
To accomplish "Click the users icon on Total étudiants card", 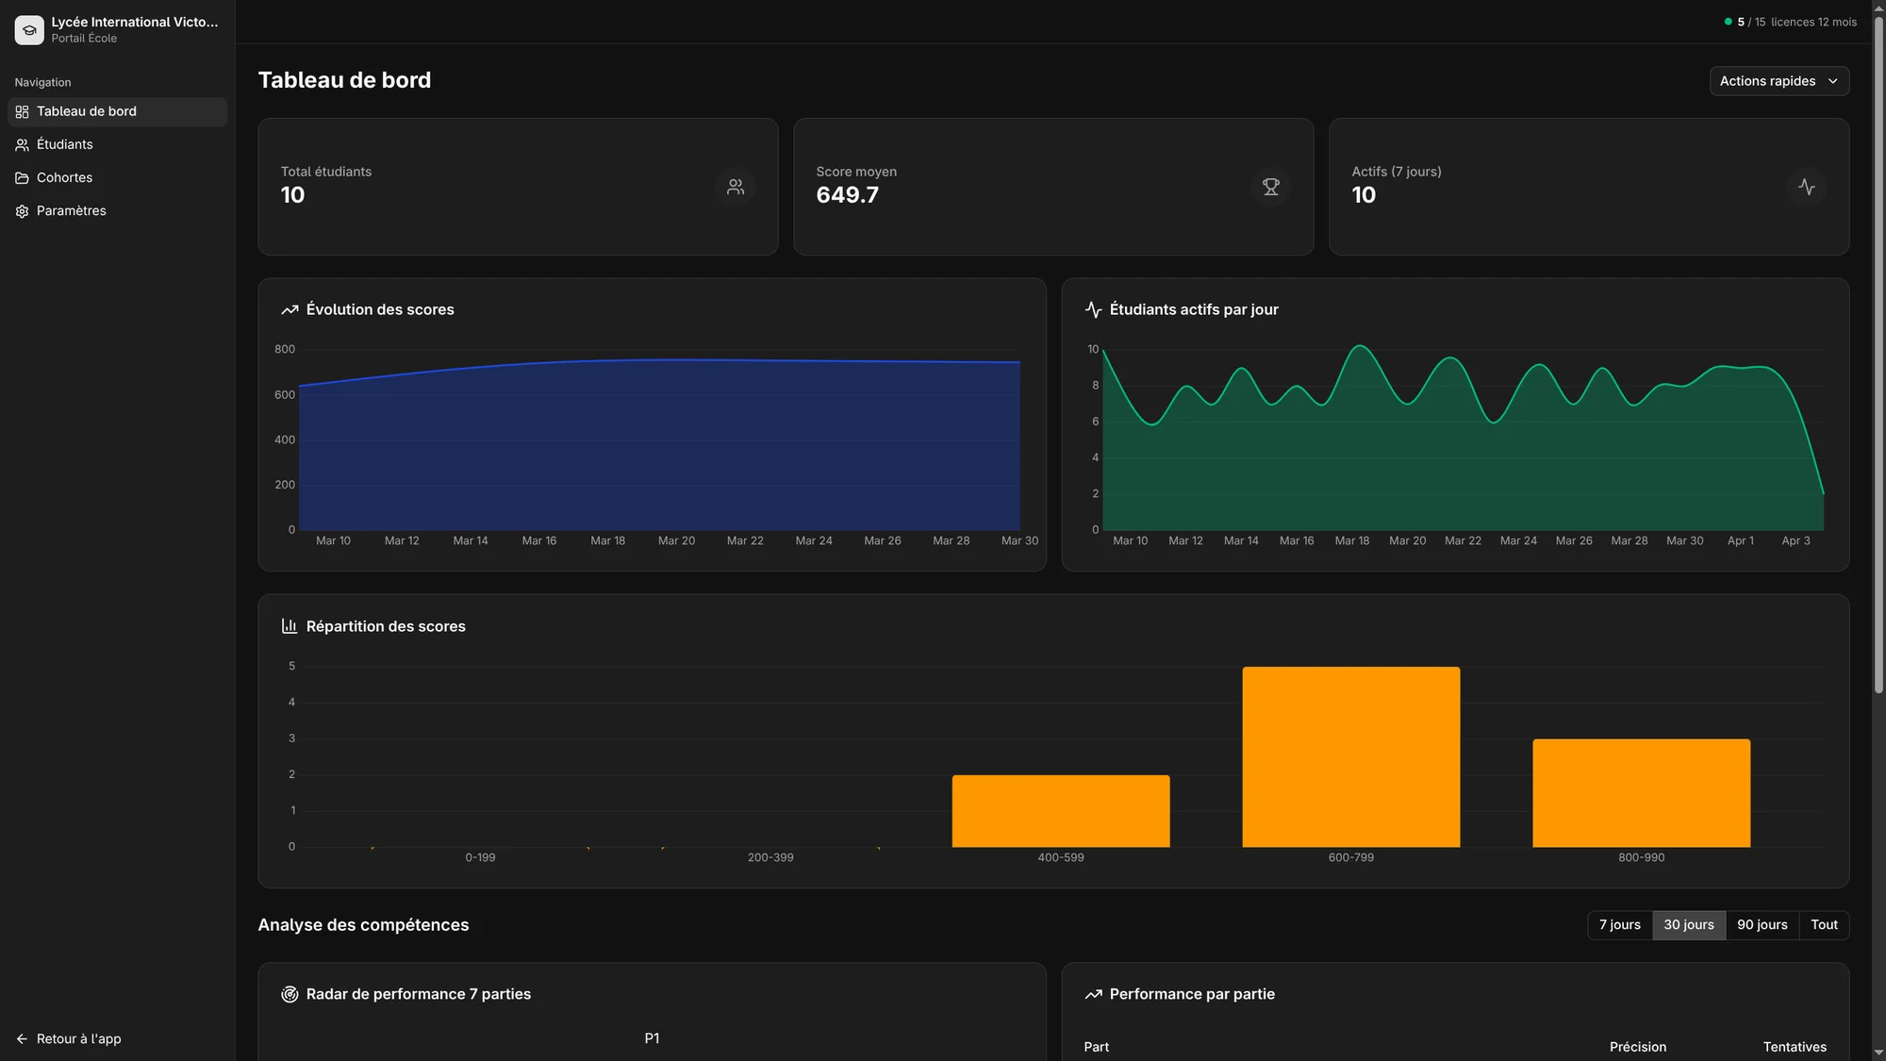I will click(736, 187).
